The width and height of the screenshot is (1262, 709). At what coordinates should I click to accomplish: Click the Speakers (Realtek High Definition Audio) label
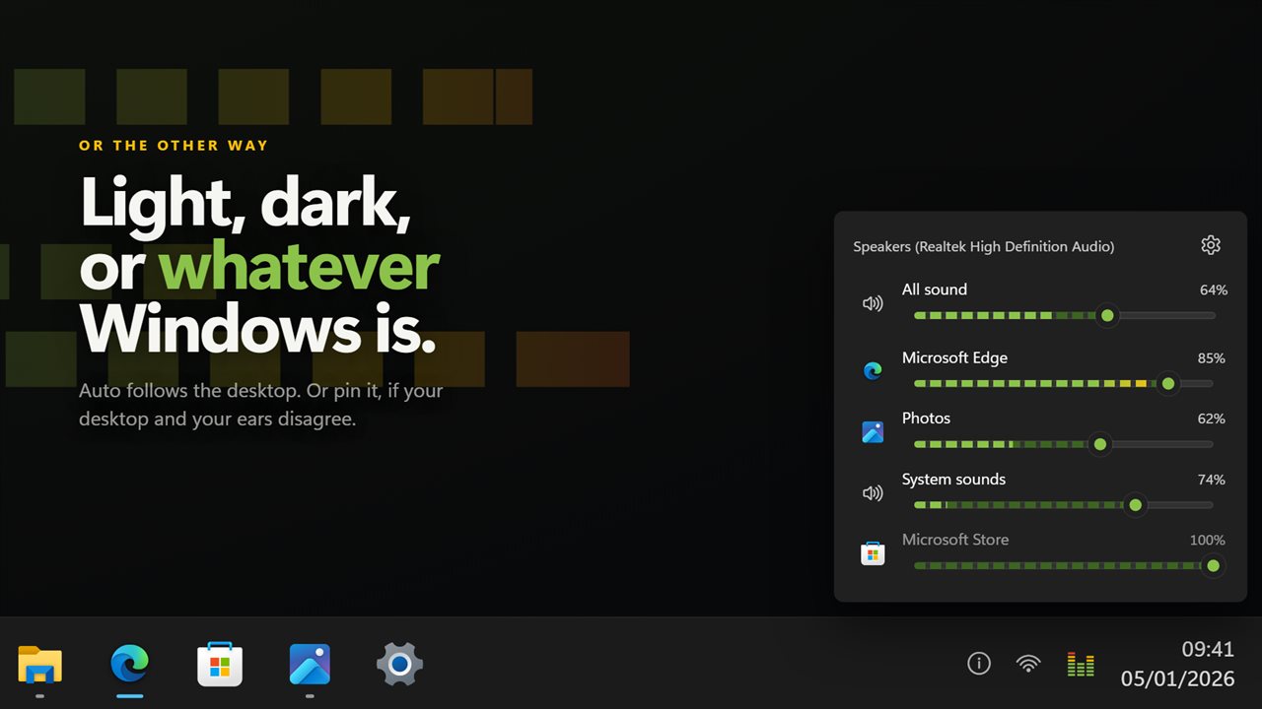(x=984, y=246)
